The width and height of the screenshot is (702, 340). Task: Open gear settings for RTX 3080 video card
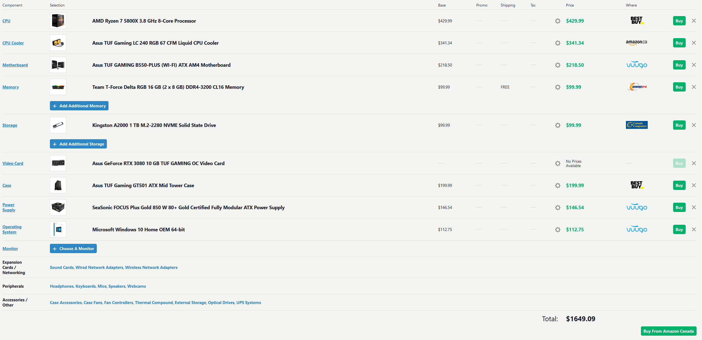(x=558, y=163)
